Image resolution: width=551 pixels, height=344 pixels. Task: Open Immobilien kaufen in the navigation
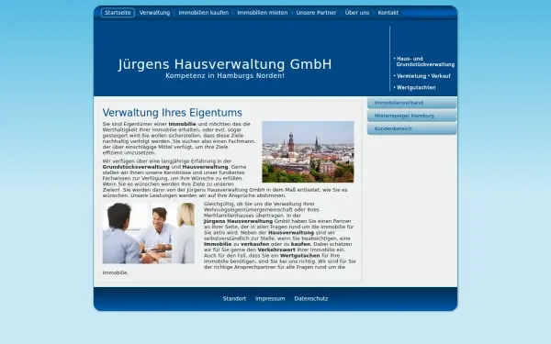click(x=204, y=13)
